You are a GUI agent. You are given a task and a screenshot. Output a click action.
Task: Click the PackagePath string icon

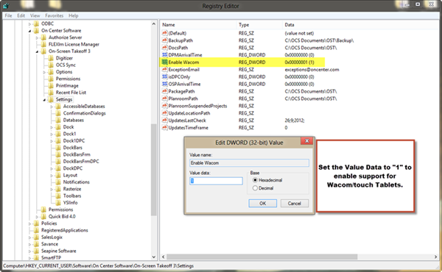164,91
